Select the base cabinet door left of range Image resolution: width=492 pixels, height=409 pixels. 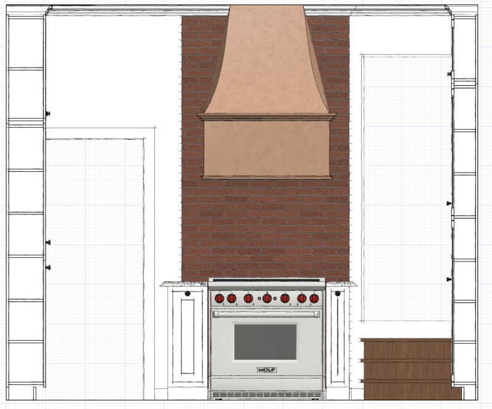click(x=188, y=337)
